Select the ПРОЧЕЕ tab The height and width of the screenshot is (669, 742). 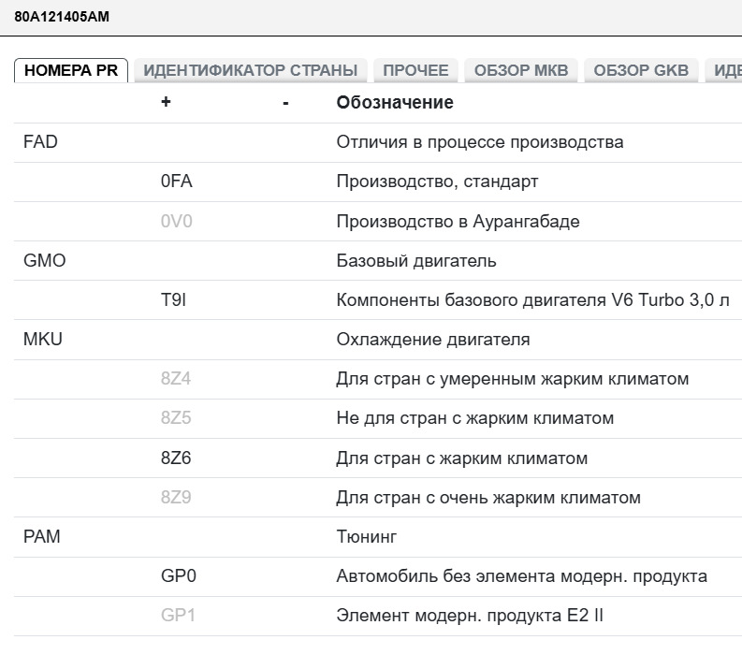415,70
